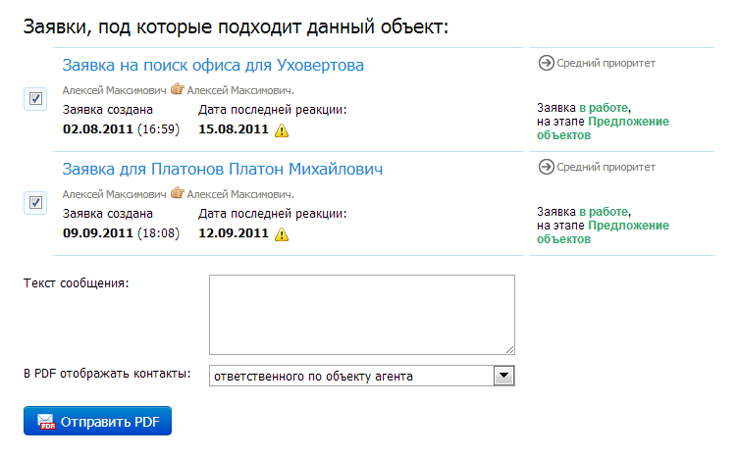This screenshot has height=458, width=739.
Task: Click 'Предложение объектов' stage in second request
Action: pyautogui.click(x=603, y=232)
